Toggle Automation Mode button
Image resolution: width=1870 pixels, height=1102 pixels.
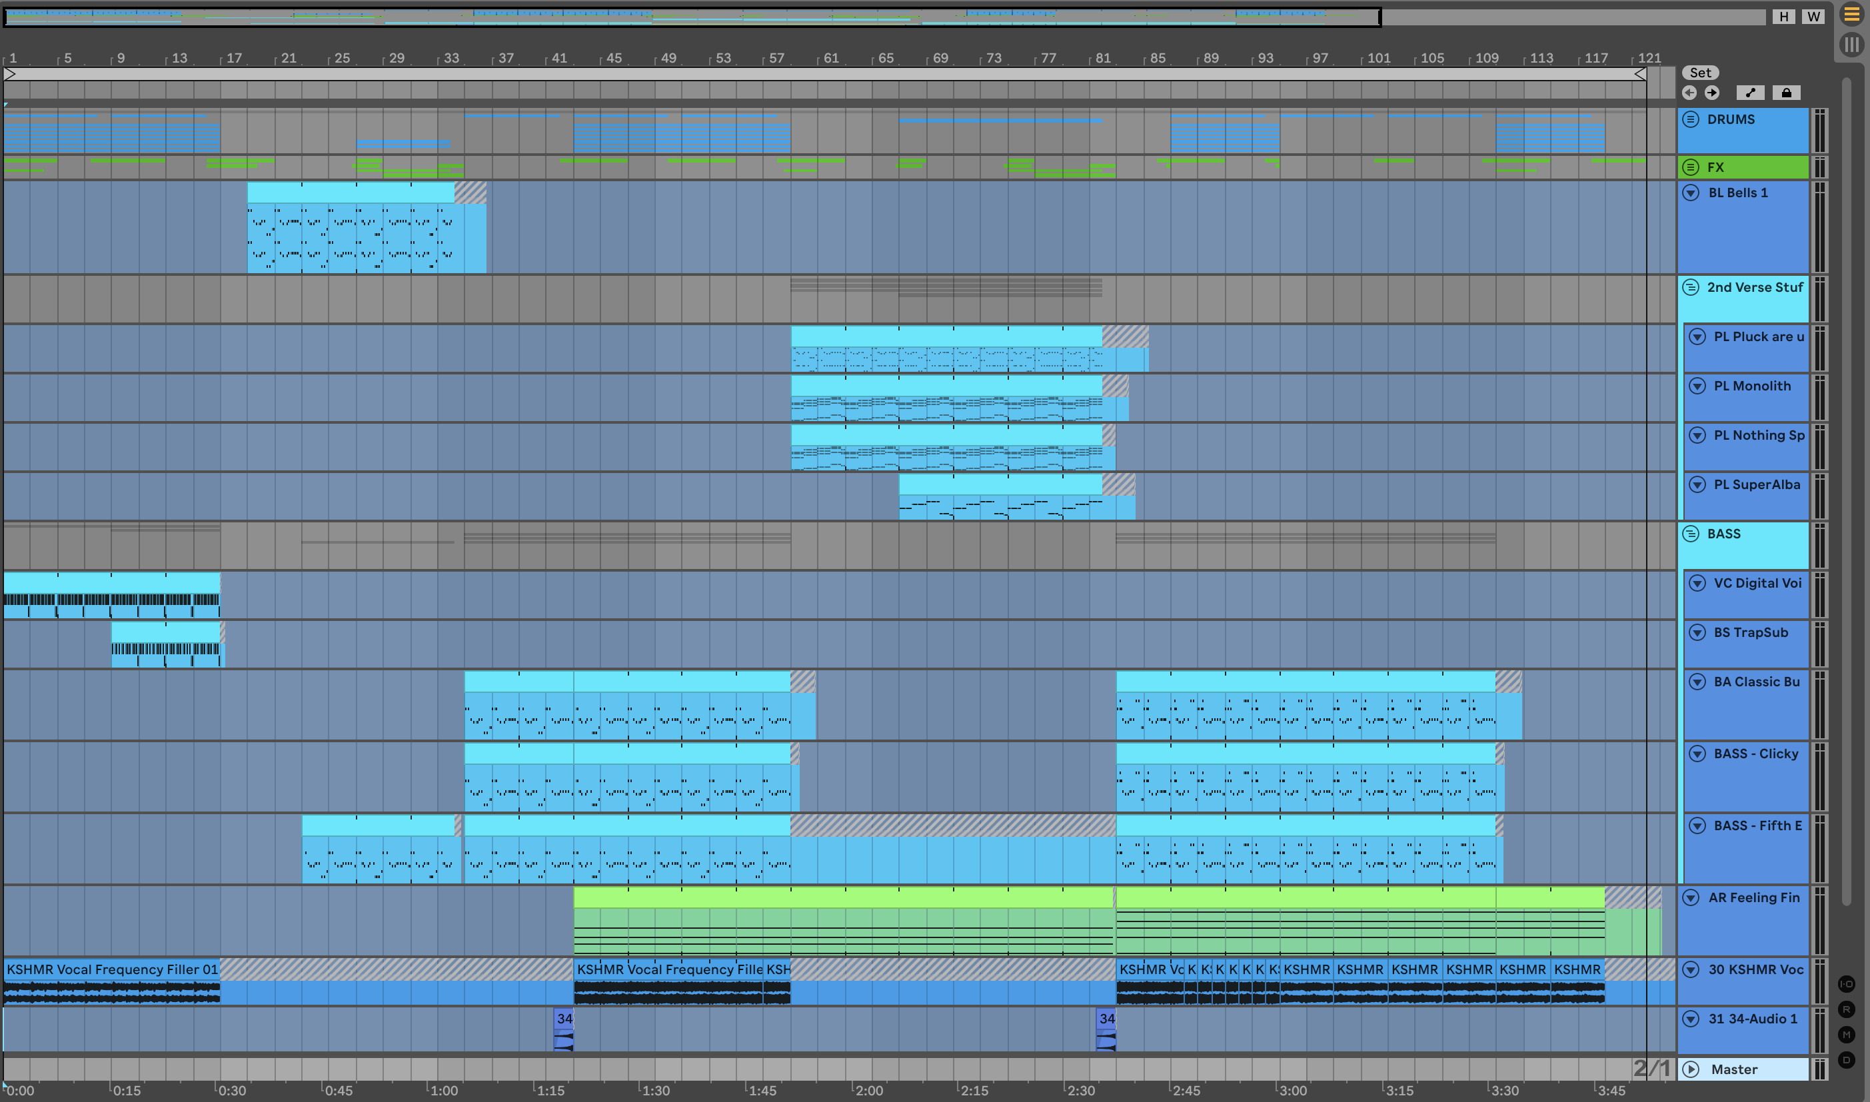click(1751, 93)
